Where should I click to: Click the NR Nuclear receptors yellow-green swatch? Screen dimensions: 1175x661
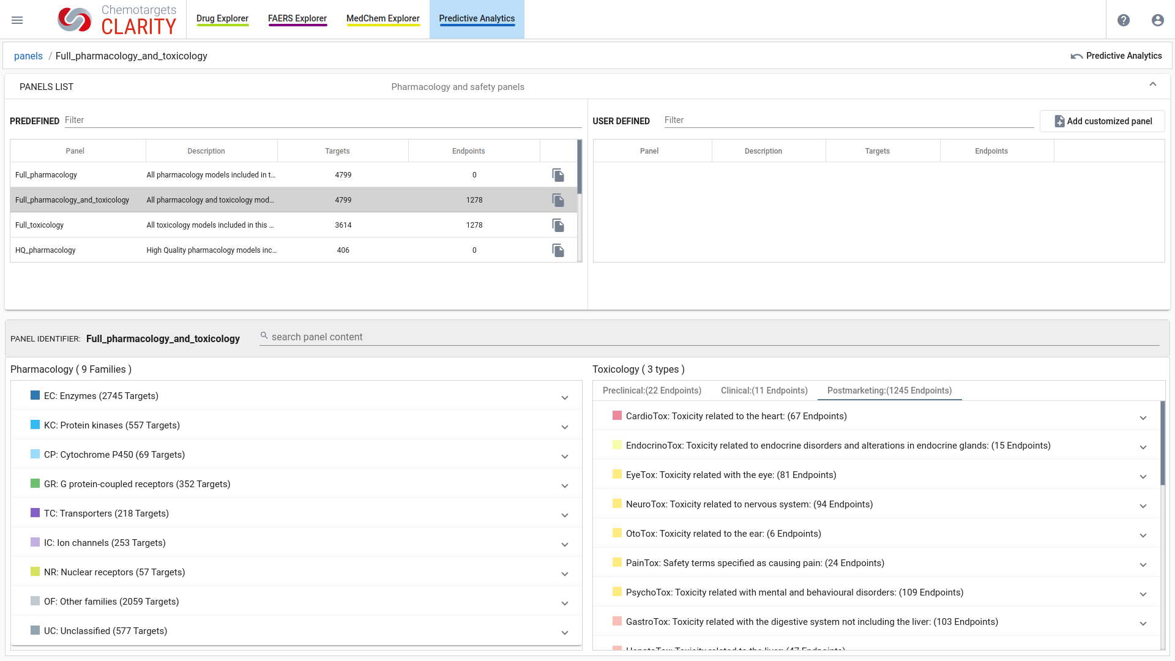point(35,572)
